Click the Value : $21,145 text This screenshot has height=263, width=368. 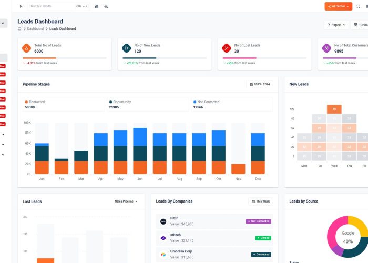coord(182,241)
